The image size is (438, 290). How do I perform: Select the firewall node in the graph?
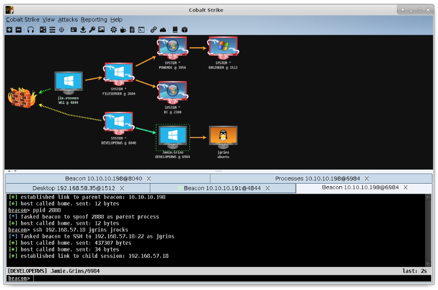[22, 97]
